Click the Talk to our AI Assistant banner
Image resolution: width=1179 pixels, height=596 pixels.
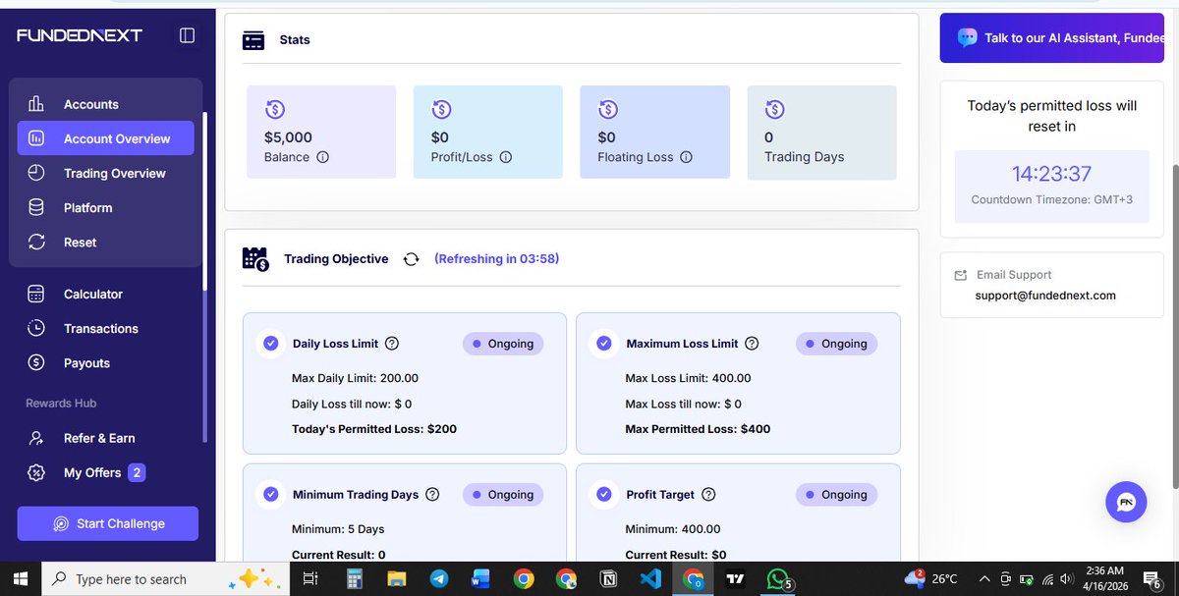1052,38
